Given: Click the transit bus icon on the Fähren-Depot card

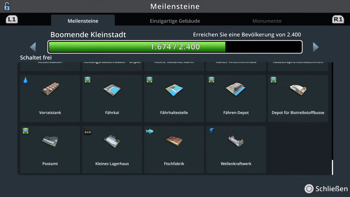Looking at the screenshot, I should click(x=211, y=80).
